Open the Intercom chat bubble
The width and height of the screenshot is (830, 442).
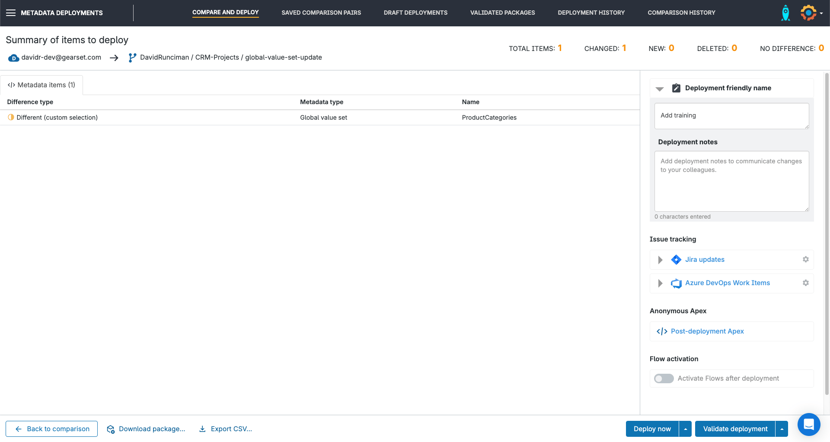[809, 425]
